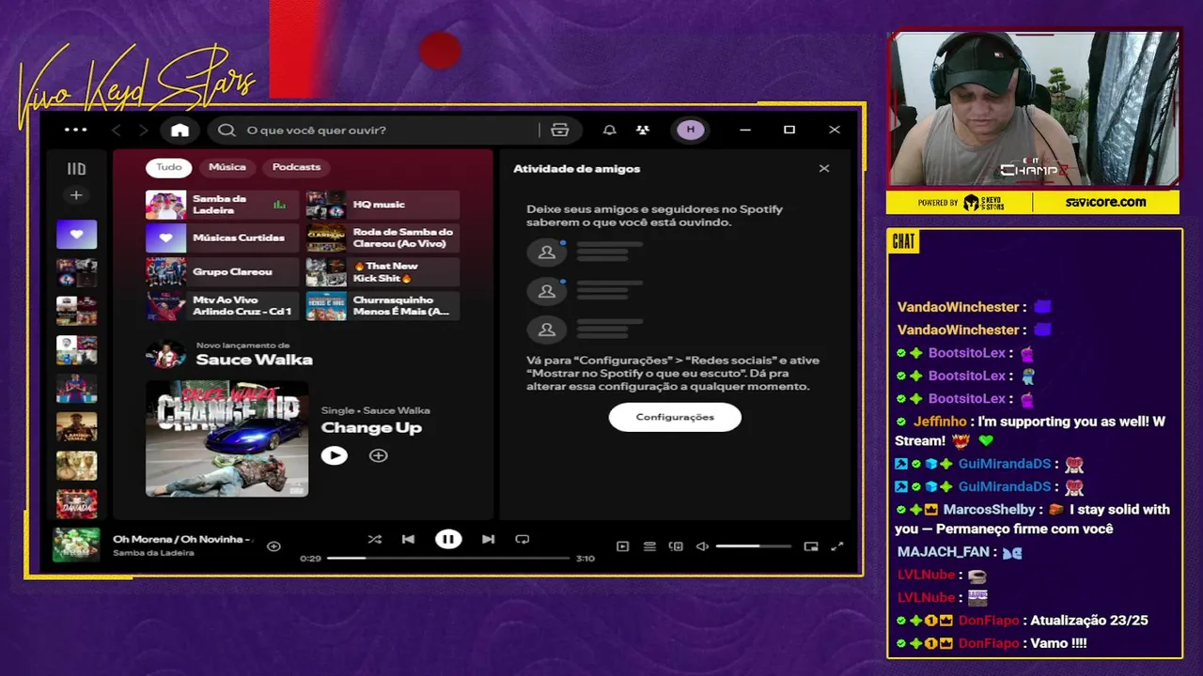Image resolution: width=1203 pixels, height=676 pixels.
Task: Open connect to a device icon
Action: tap(676, 546)
